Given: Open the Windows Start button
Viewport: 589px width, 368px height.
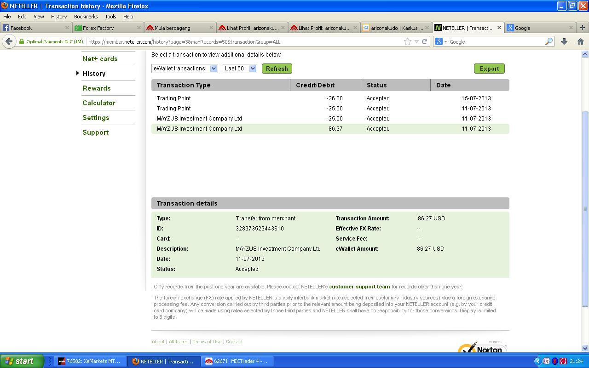Looking at the screenshot, I should (x=22, y=361).
